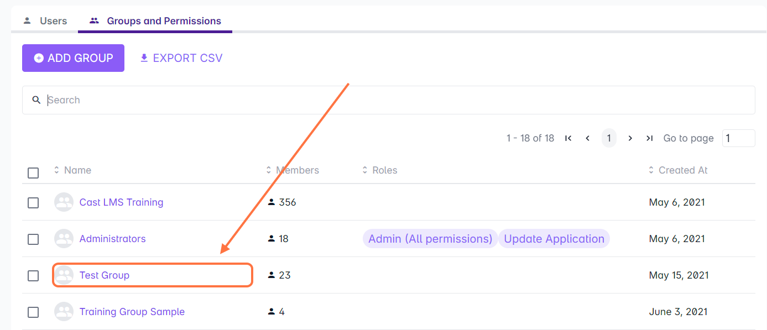Screen dimensions: 767x330
Task: Select the Test Group row checkbox
Action: pos(33,275)
